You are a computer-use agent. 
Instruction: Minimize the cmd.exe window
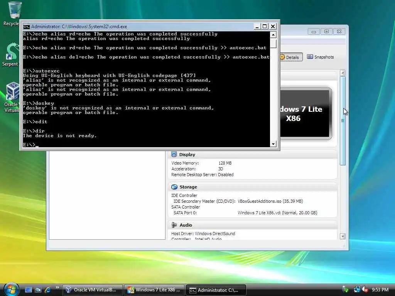[257, 26]
